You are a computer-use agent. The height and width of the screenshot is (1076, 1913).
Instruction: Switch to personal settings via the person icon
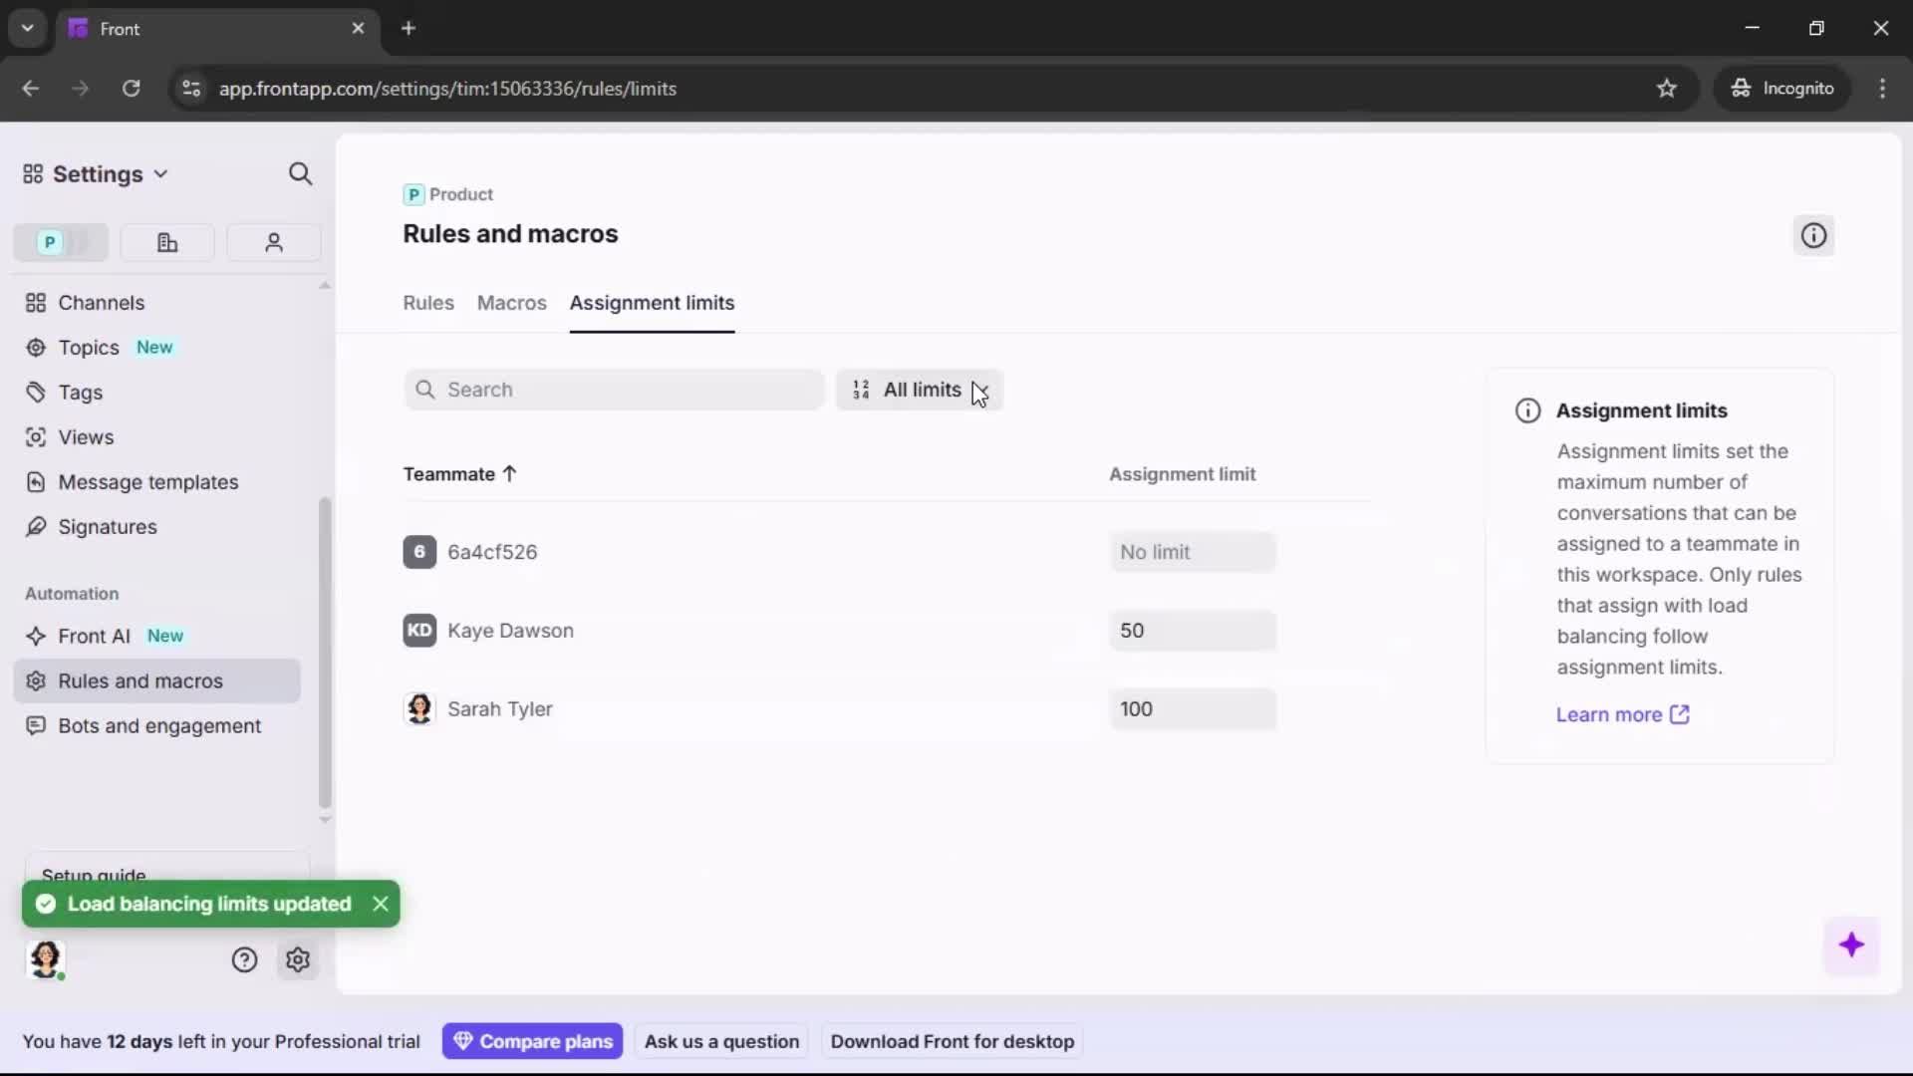pos(273,242)
